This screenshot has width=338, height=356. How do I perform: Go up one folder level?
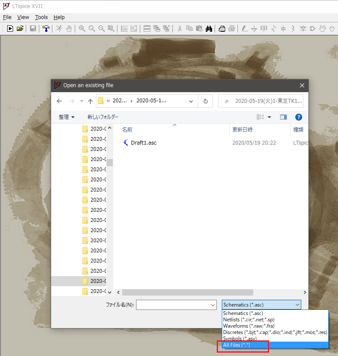(90, 101)
